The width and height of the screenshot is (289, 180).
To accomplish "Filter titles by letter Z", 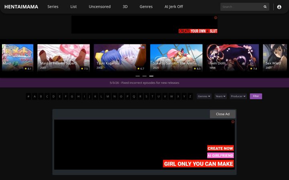I will point(190,96).
